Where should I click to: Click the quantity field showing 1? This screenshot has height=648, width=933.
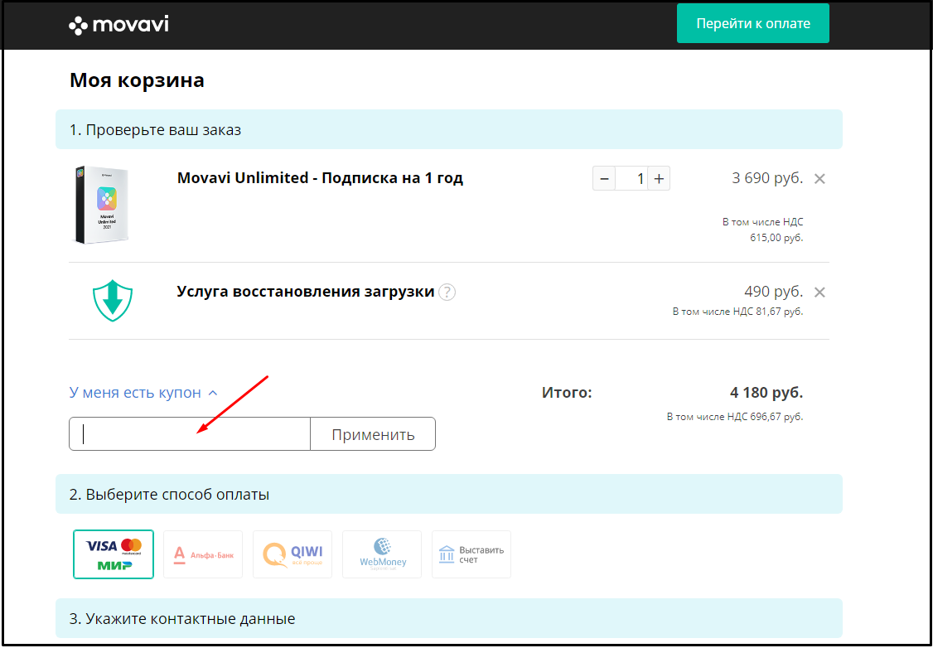pyautogui.click(x=632, y=178)
